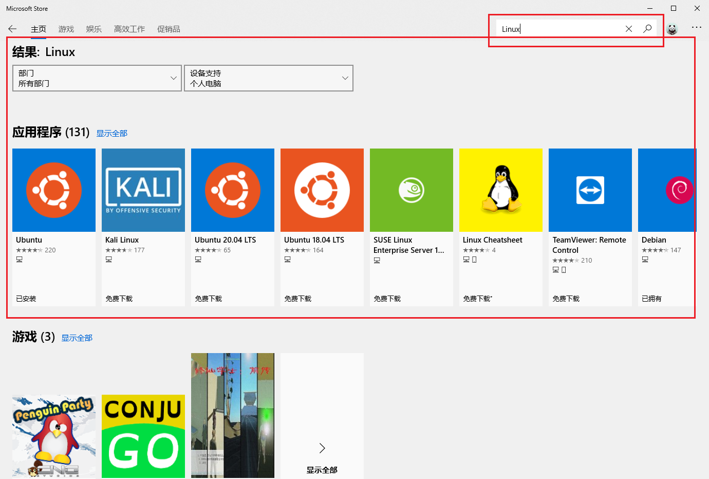This screenshot has height=479, width=709.
Task: Click 显示全部 link next to 游戏 (3)
Action: [x=77, y=338]
